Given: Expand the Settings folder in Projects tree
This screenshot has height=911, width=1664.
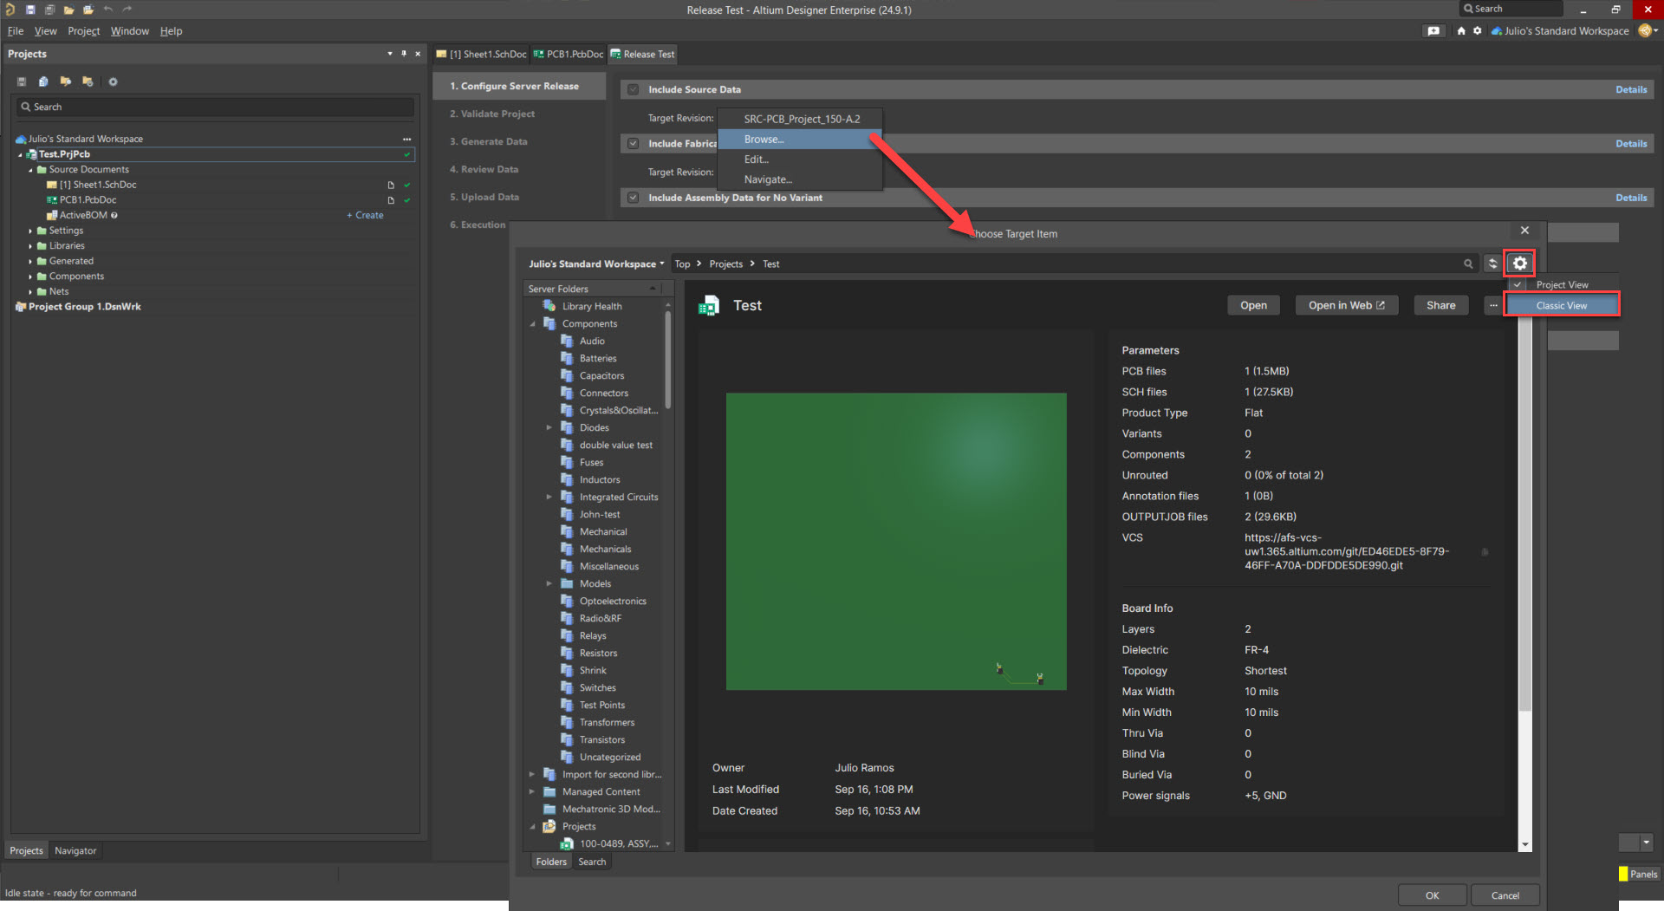Looking at the screenshot, I should click(30, 231).
